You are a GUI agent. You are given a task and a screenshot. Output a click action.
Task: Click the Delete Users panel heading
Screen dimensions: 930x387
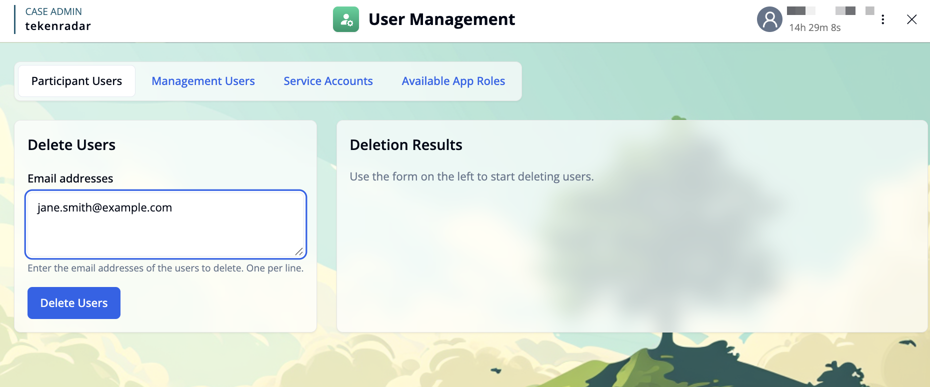tap(71, 145)
